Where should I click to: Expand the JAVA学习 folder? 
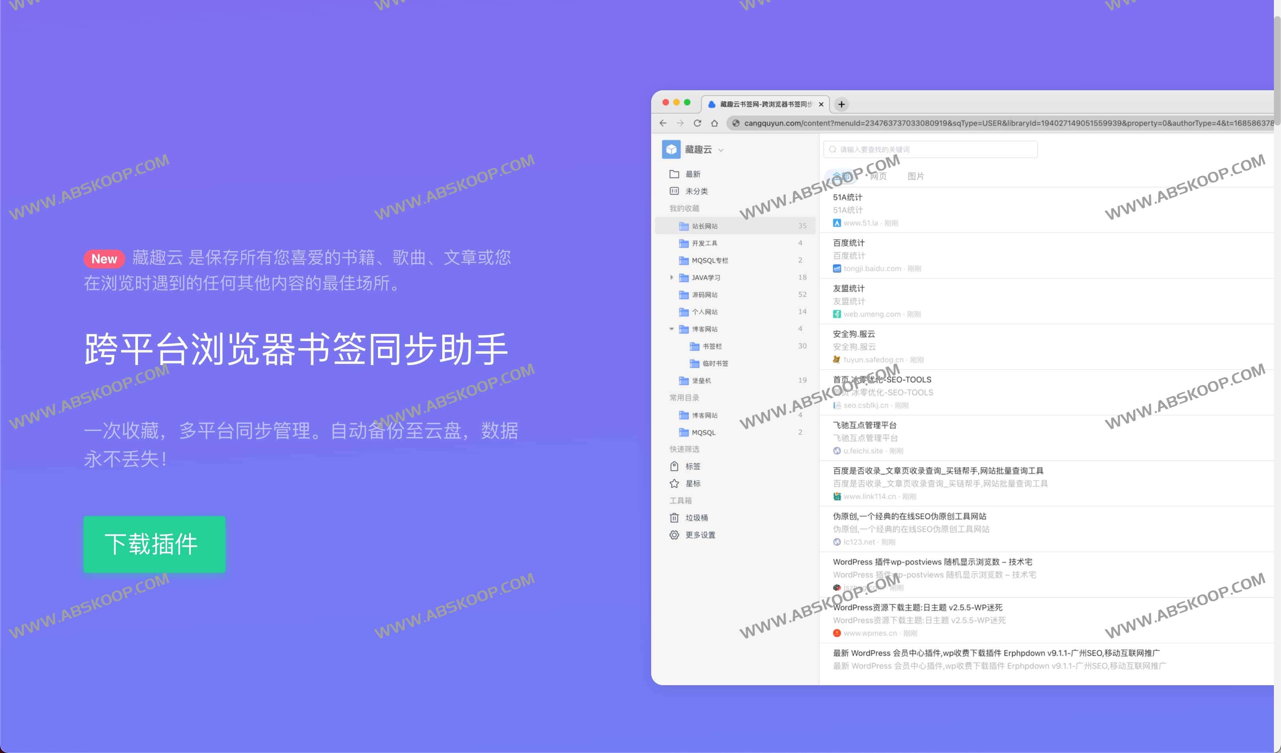pos(672,277)
